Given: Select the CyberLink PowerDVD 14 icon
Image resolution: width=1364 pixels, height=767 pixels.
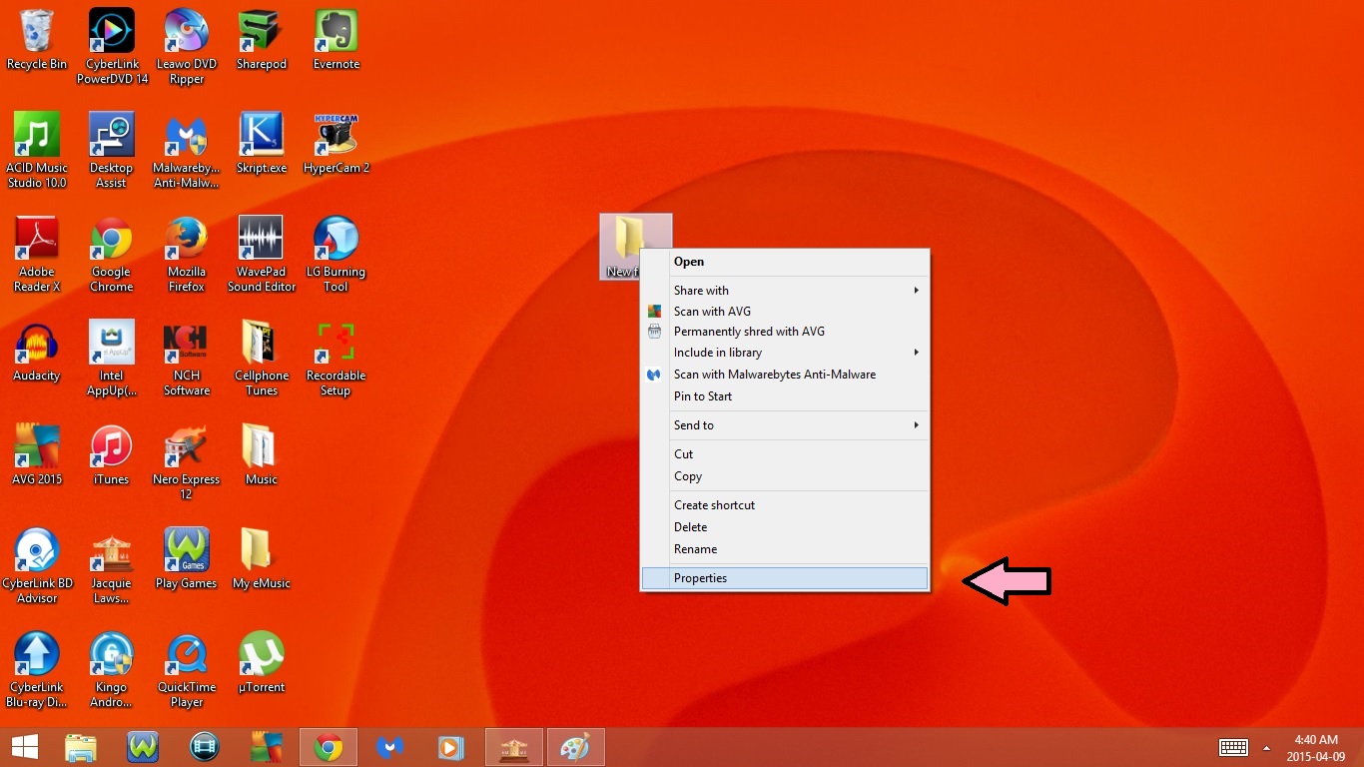Looking at the screenshot, I should point(112,47).
